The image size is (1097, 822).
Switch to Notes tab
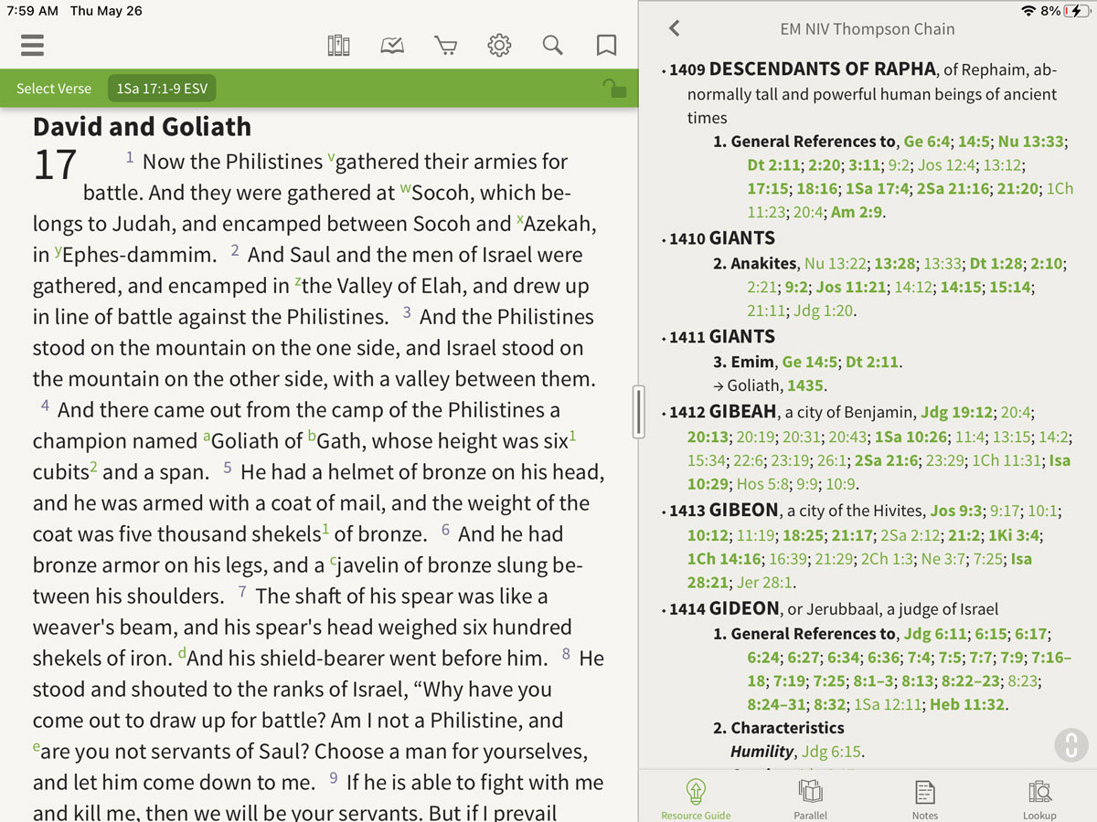tap(925, 798)
